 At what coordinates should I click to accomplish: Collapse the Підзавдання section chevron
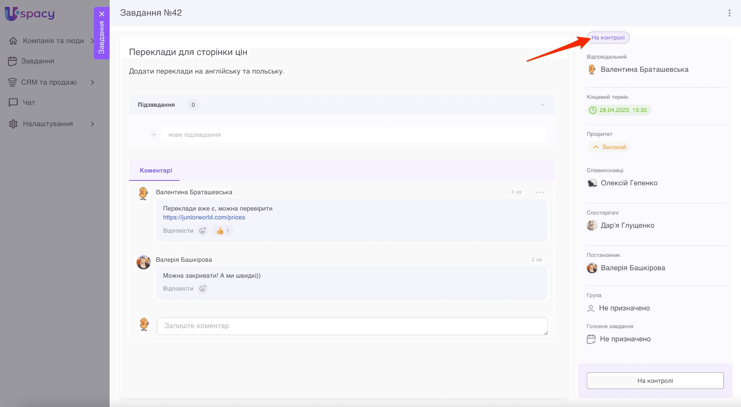pos(542,105)
